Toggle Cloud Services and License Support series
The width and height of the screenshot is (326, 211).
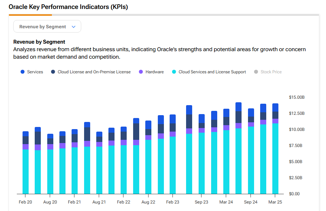209,72
